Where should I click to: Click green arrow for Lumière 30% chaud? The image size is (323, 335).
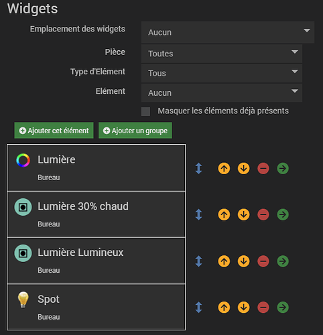(x=283, y=214)
